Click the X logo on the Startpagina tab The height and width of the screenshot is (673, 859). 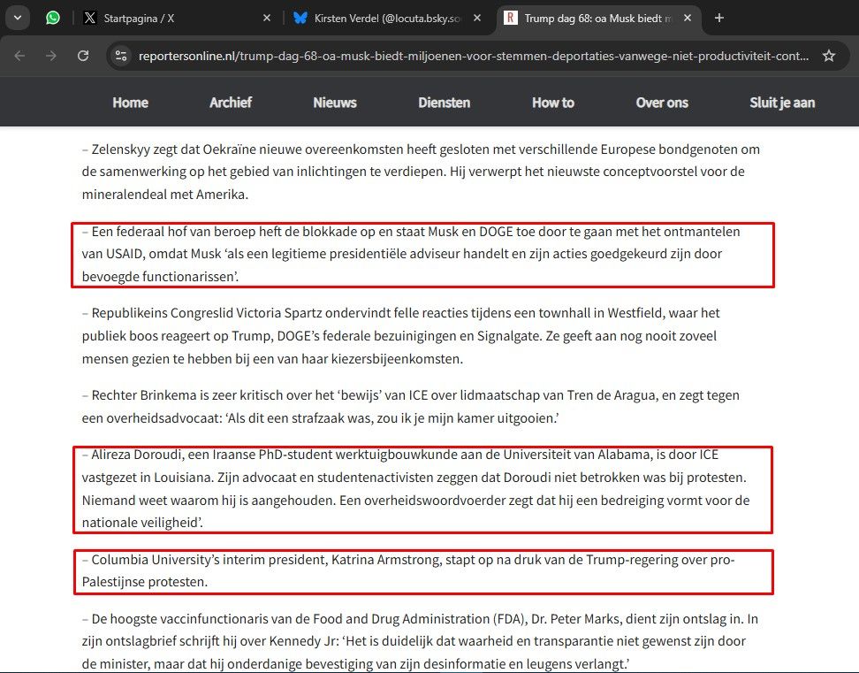[x=89, y=18]
